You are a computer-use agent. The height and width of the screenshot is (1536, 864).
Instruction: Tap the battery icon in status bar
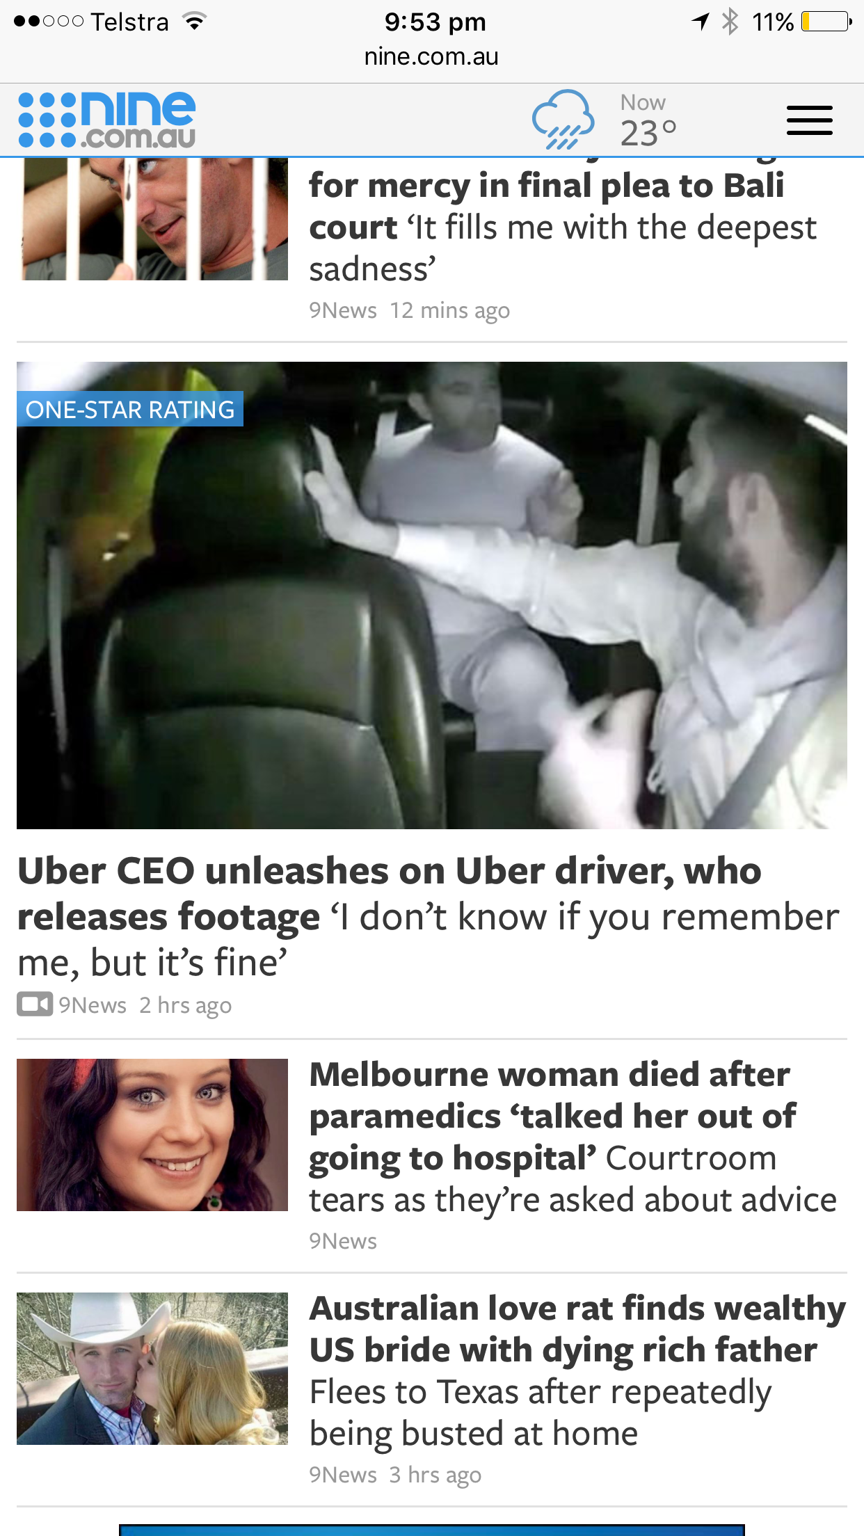point(826,22)
